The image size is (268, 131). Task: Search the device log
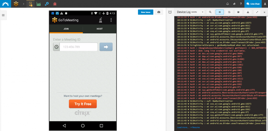[x=210, y=12]
